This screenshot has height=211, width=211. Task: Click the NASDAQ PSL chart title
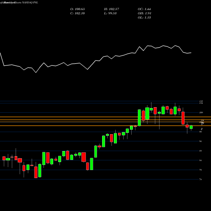(x=30, y=3)
